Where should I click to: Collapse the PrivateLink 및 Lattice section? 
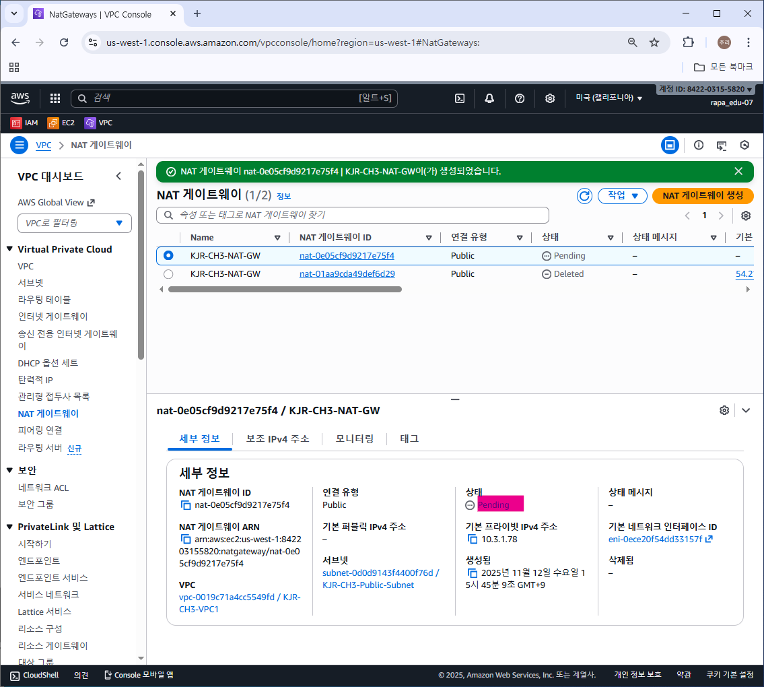[x=9, y=527]
